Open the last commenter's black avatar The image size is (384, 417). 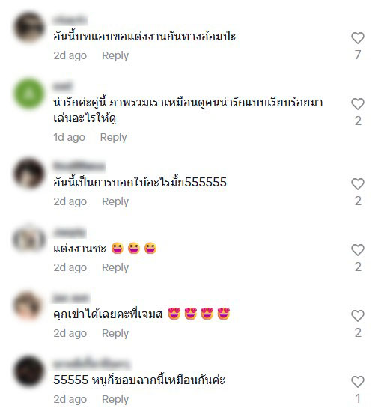(x=29, y=371)
